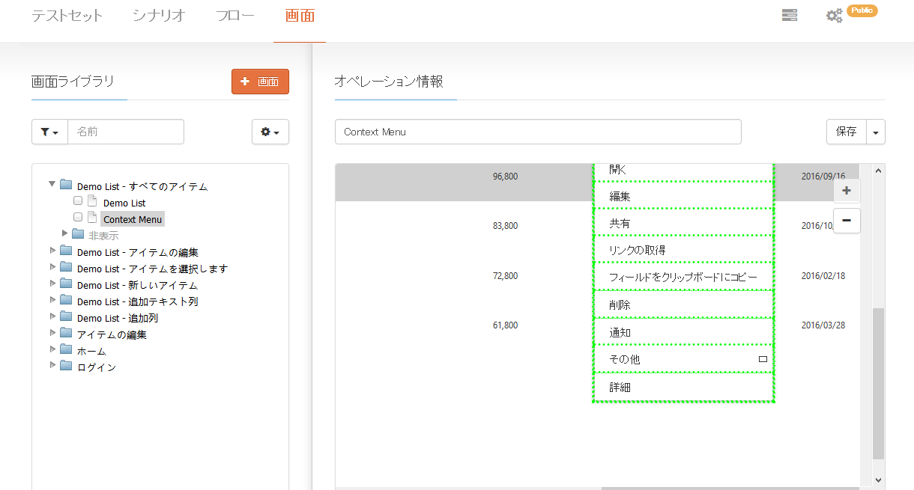The width and height of the screenshot is (914, 490).
Task: Open the library gear options menu
Action: (270, 132)
